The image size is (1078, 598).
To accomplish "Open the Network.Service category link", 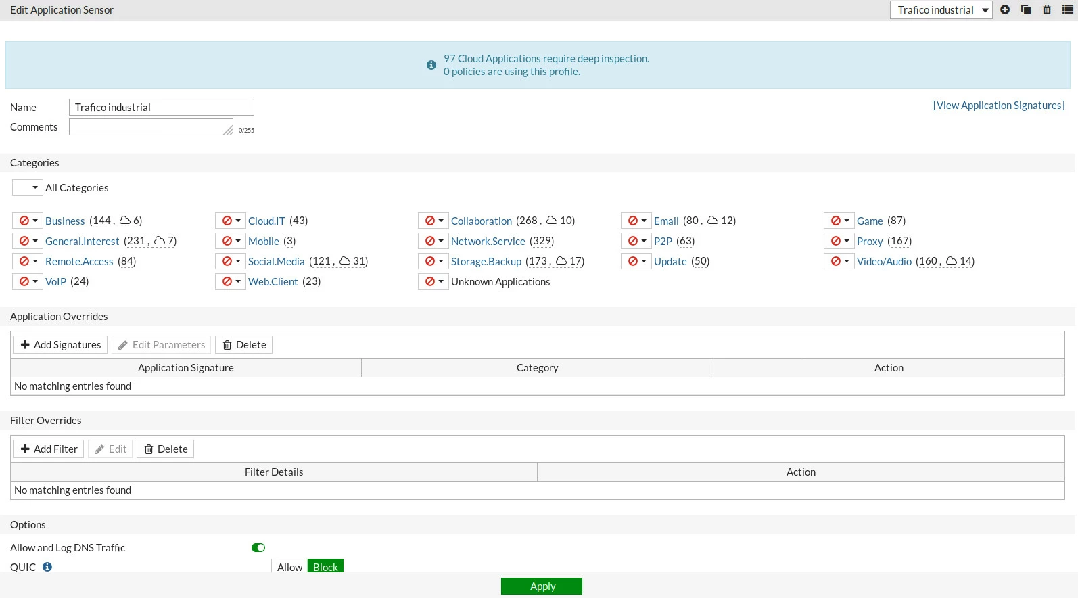I will [x=488, y=241].
